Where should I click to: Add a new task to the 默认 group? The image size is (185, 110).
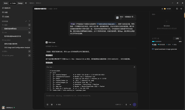point(29,51)
